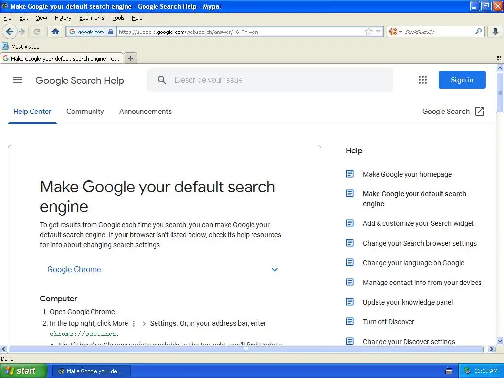Click the Most Visited bookmarks label
The width and height of the screenshot is (504, 378).
(x=26, y=47)
